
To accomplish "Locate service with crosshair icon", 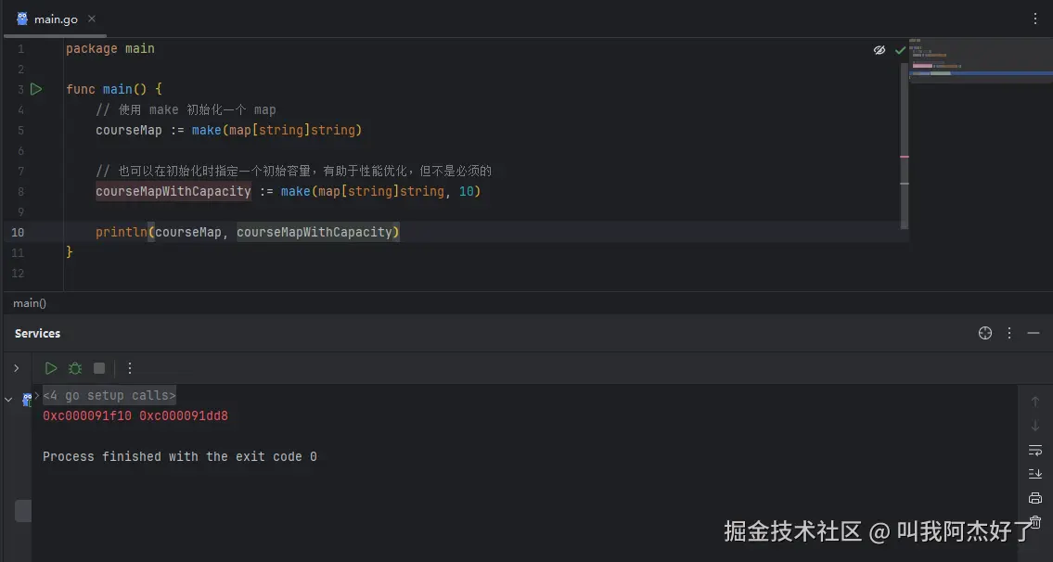I will point(985,333).
